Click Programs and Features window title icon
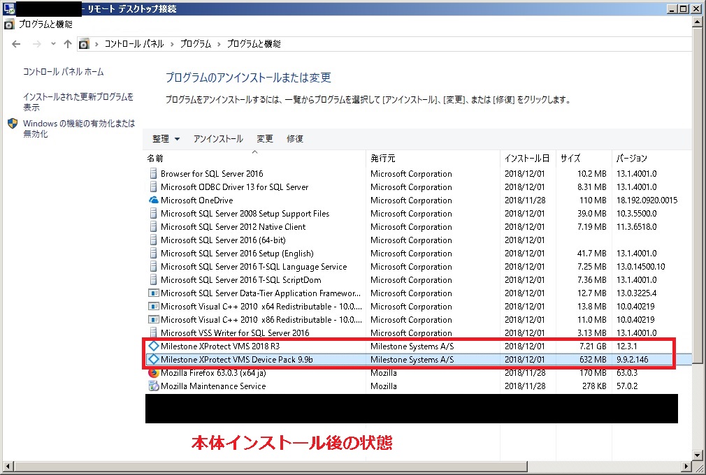Screen dimensions: 706x475 tap(9, 24)
